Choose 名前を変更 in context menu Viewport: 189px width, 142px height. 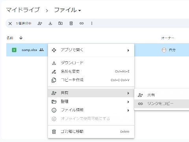tap(91, 71)
